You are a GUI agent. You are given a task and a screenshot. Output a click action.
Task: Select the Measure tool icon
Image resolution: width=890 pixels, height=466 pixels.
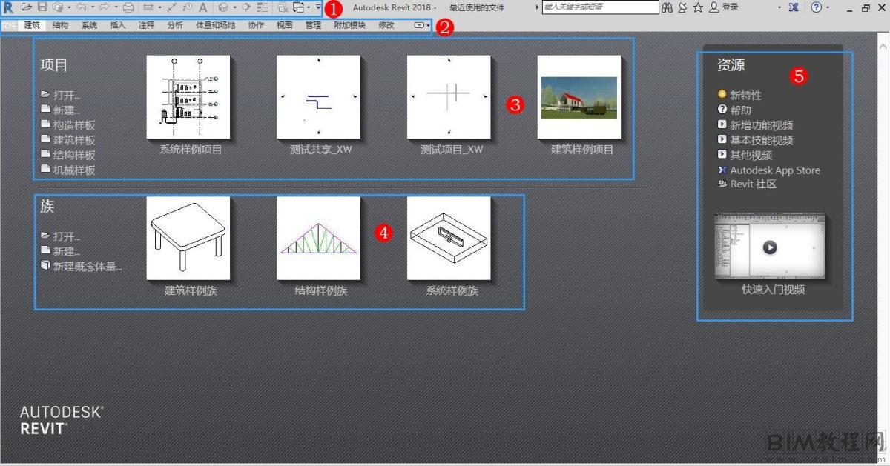(148, 7)
